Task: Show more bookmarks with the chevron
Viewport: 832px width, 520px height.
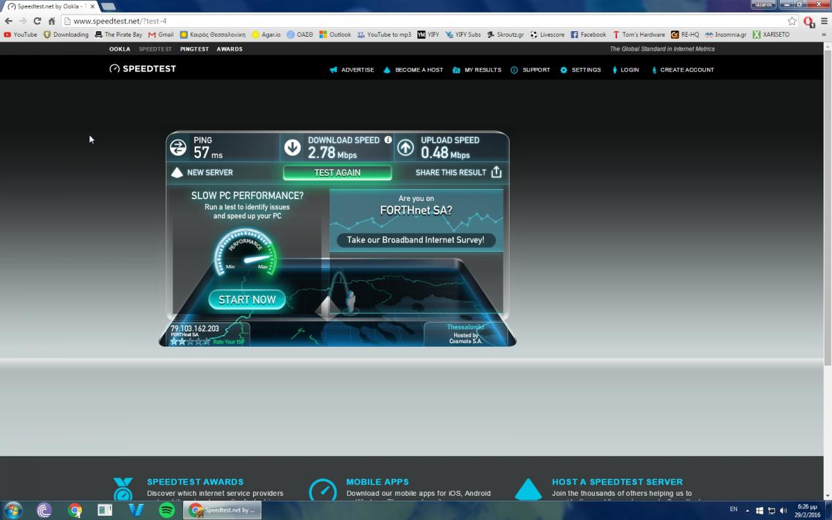Action: point(824,35)
